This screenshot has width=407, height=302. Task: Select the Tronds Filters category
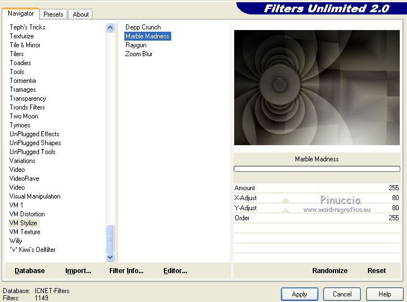click(27, 107)
